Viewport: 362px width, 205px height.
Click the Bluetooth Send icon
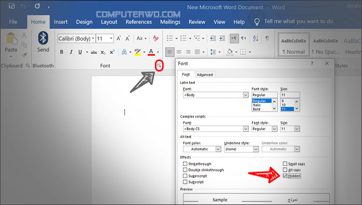coord(43,38)
